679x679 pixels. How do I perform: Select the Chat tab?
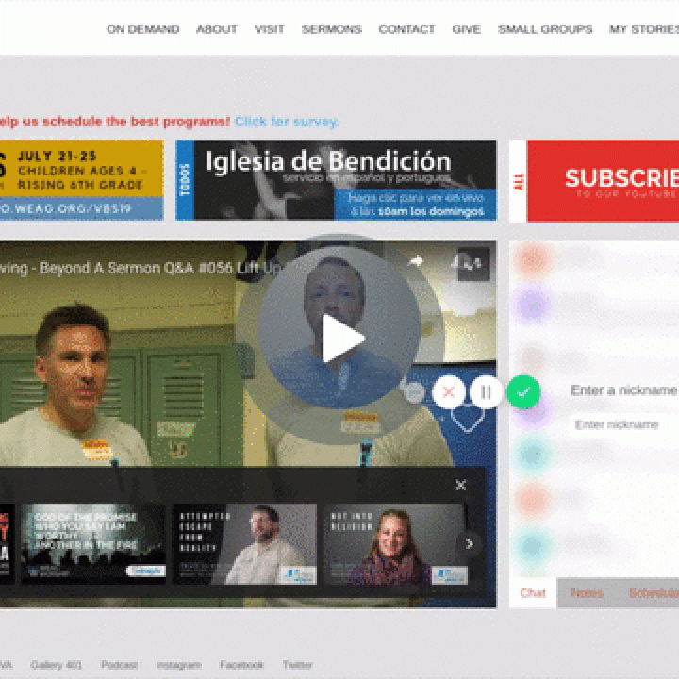533,593
